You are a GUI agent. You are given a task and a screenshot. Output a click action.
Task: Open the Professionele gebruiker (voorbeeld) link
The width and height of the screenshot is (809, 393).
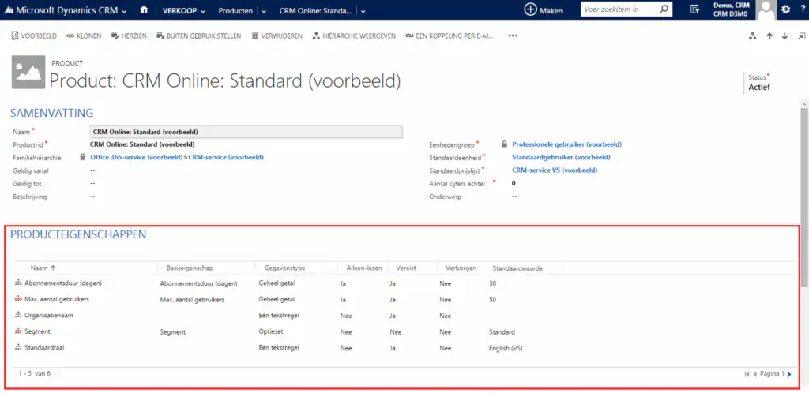(x=566, y=144)
